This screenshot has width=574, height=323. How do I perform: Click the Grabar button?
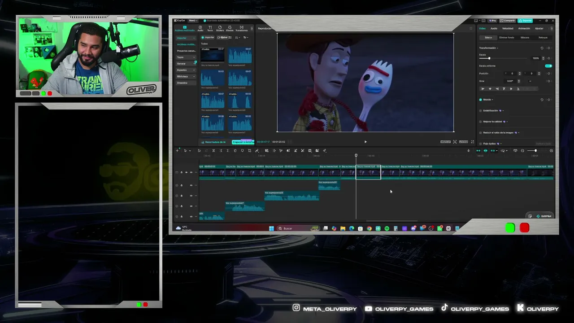point(223,38)
